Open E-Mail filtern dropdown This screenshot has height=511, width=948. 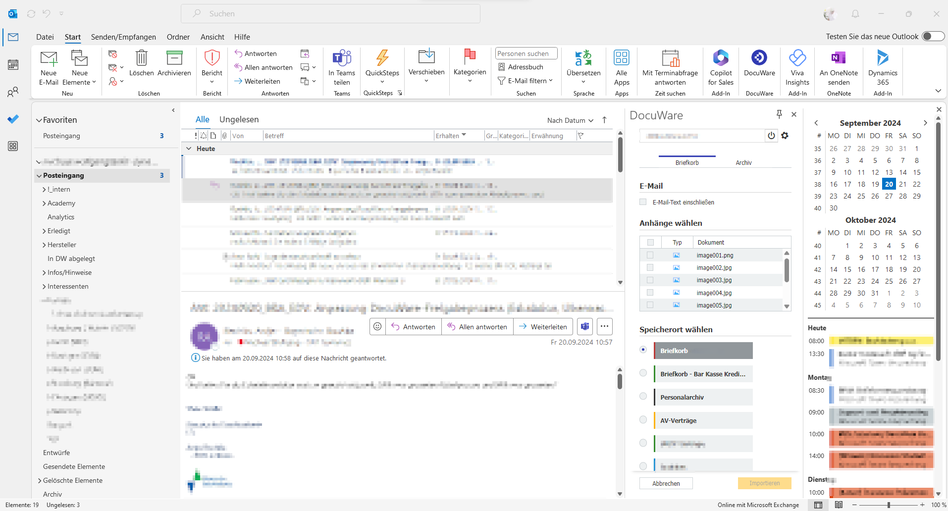pyautogui.click(x=525, y=81)
